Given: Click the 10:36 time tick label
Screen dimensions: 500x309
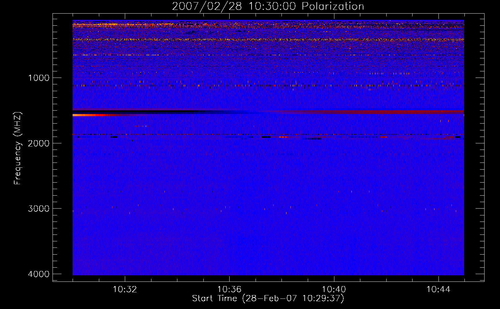Looking at the screenshot, I should 229,290.
